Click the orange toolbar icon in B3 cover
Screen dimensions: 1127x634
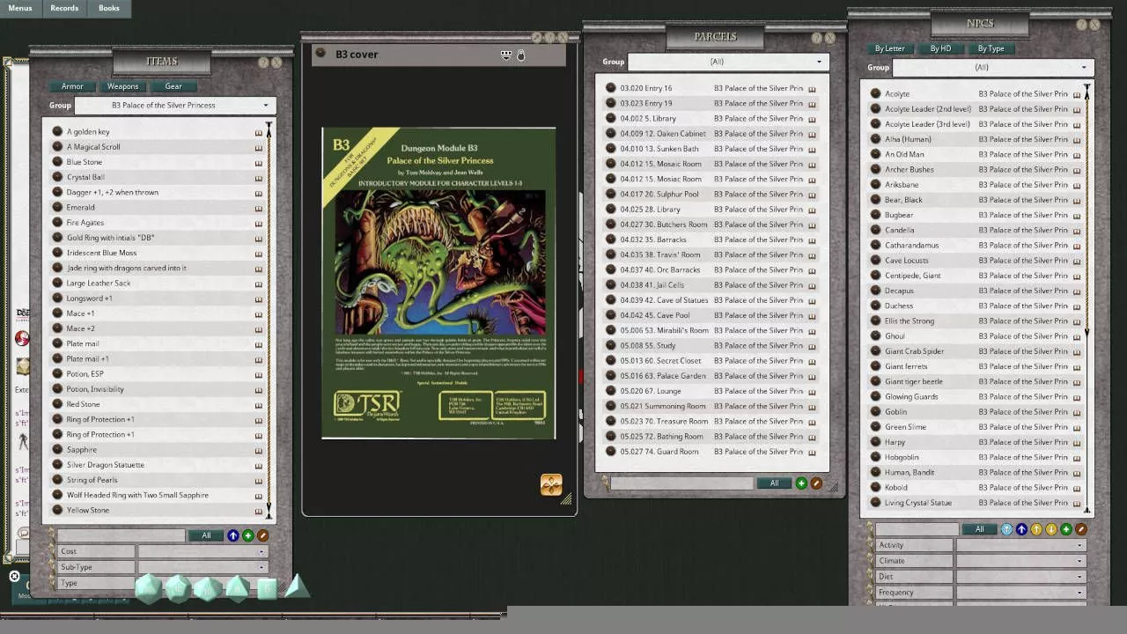551,484
